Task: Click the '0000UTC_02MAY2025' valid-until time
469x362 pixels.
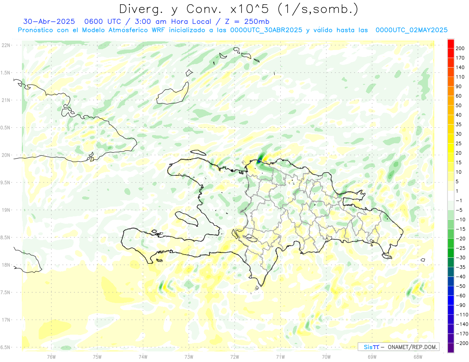Action: point(411,30)
